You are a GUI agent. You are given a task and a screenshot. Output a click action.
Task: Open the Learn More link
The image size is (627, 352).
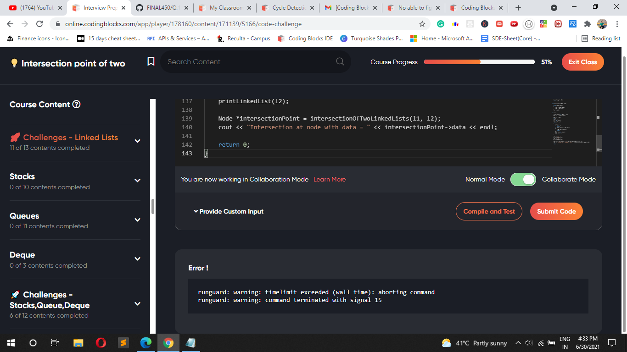(330, 179)
